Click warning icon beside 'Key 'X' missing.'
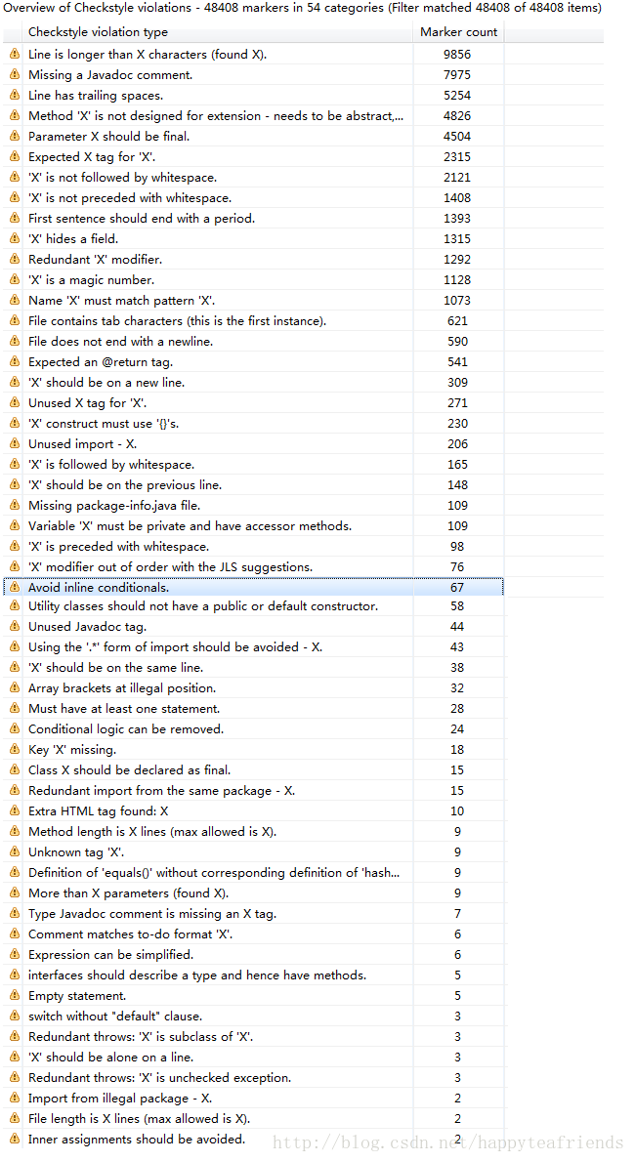635x1162 pixels. pos(15,749)
